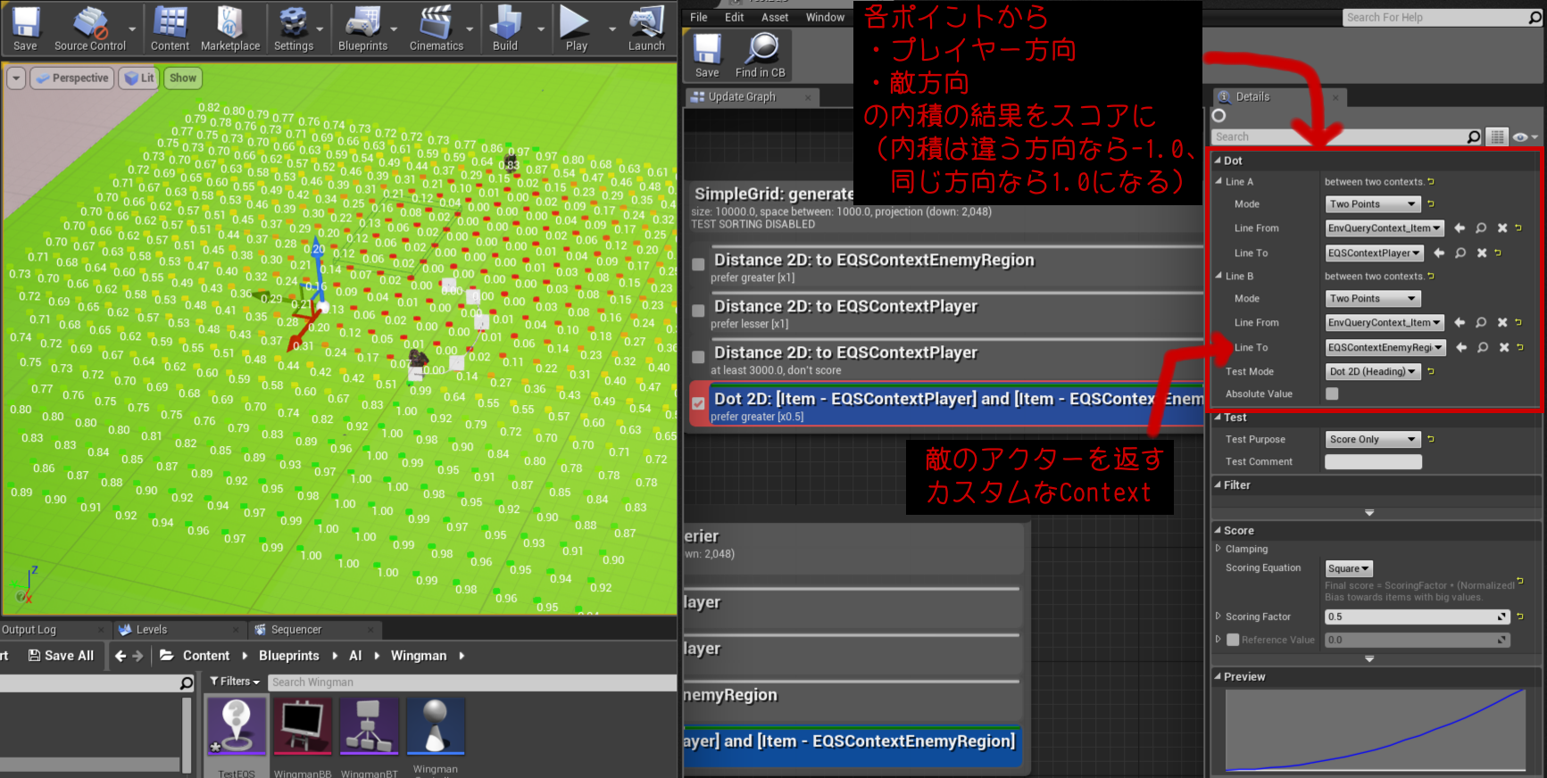Viewport: 1547px width, 778px height.
Task: Open the TestEQS asset thumbnail
Action: (237, 726)
